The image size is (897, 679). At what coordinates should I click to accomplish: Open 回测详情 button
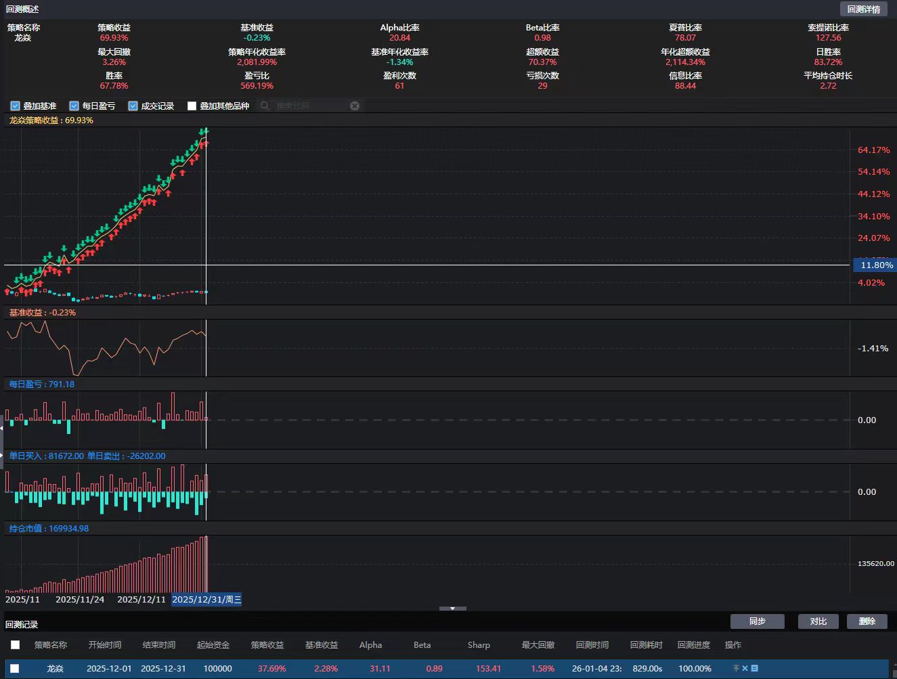pyautogui.click(x=863, y=9)
